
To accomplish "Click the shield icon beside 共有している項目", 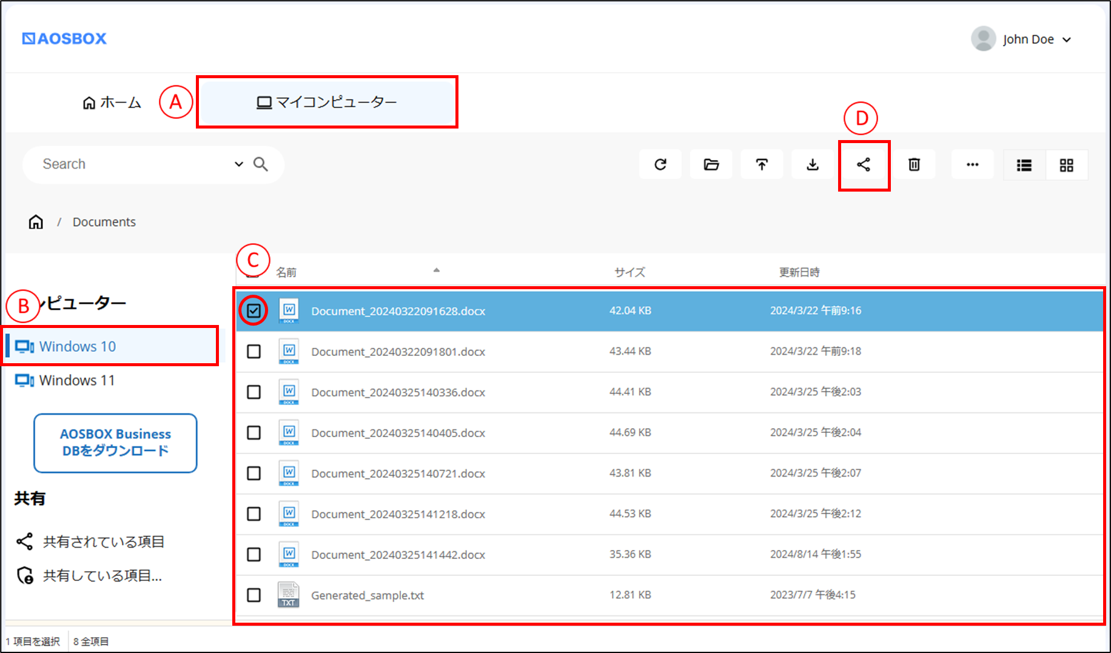I will 25,575.
